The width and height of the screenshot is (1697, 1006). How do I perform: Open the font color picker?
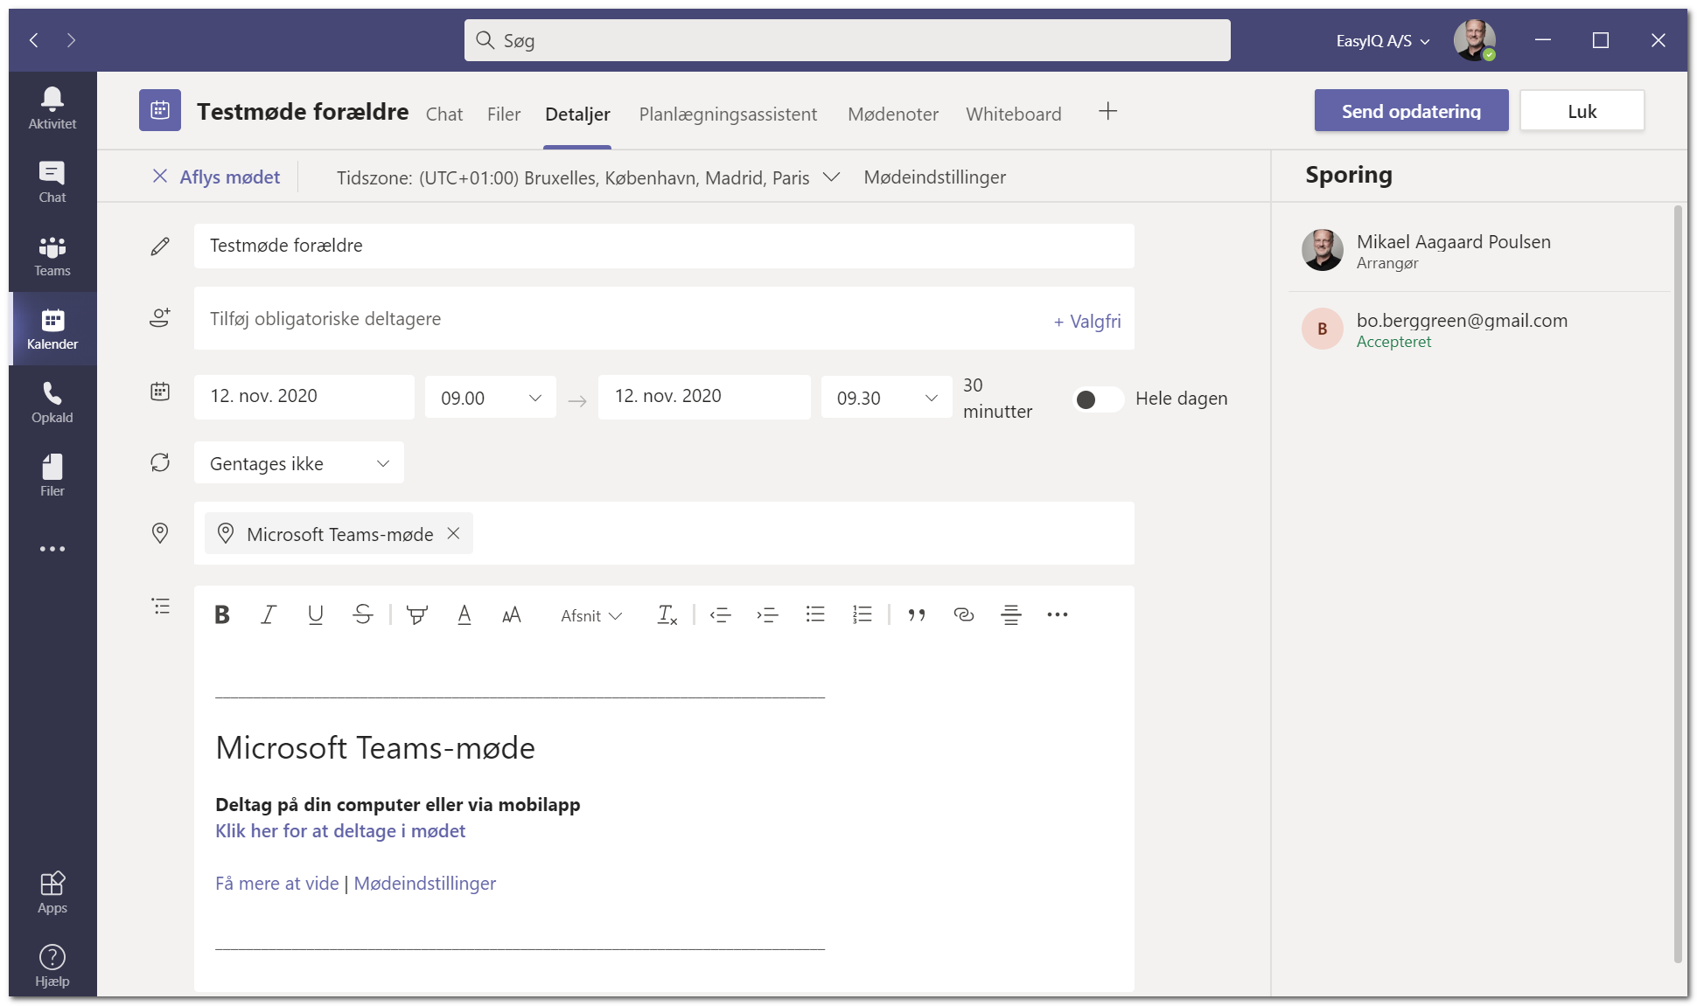pos(464,615)
